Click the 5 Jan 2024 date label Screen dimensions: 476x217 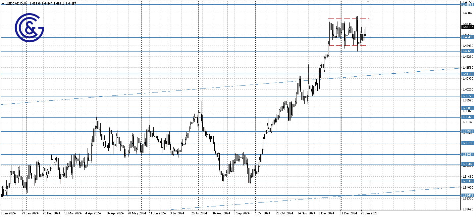pyautogui.click(x=8, y=213)
